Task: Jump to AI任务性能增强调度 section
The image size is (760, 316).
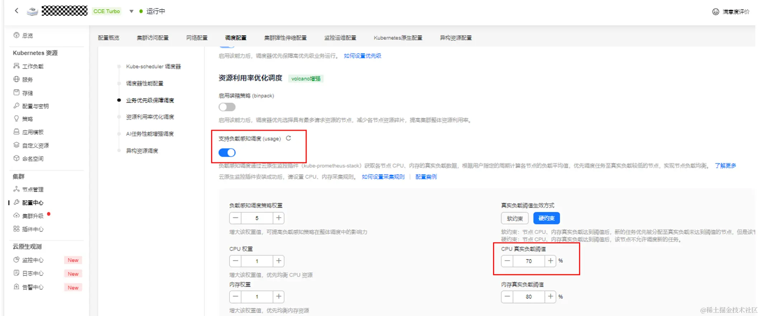Action: pyautogui.click(x=150, y=134)
